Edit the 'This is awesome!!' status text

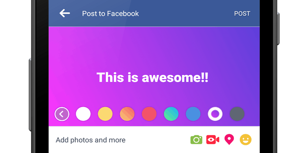153,77
